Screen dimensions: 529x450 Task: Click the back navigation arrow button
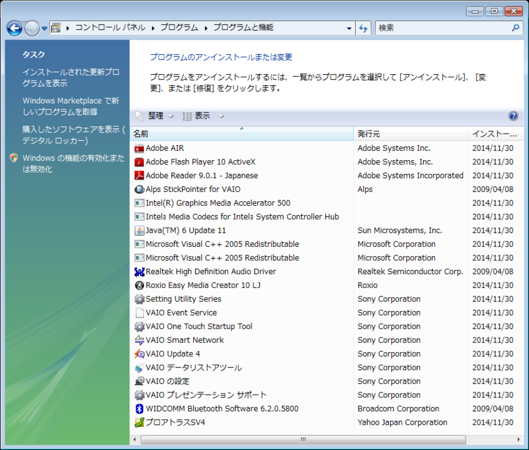coord(15,28)
